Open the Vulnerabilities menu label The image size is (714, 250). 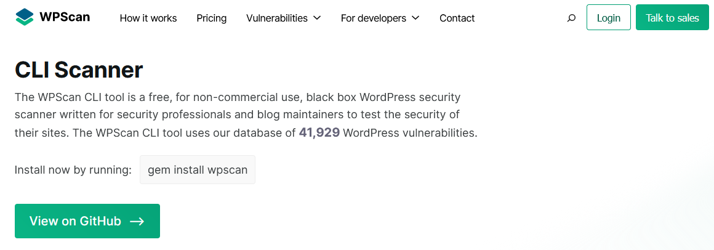(x=277, y=18)
